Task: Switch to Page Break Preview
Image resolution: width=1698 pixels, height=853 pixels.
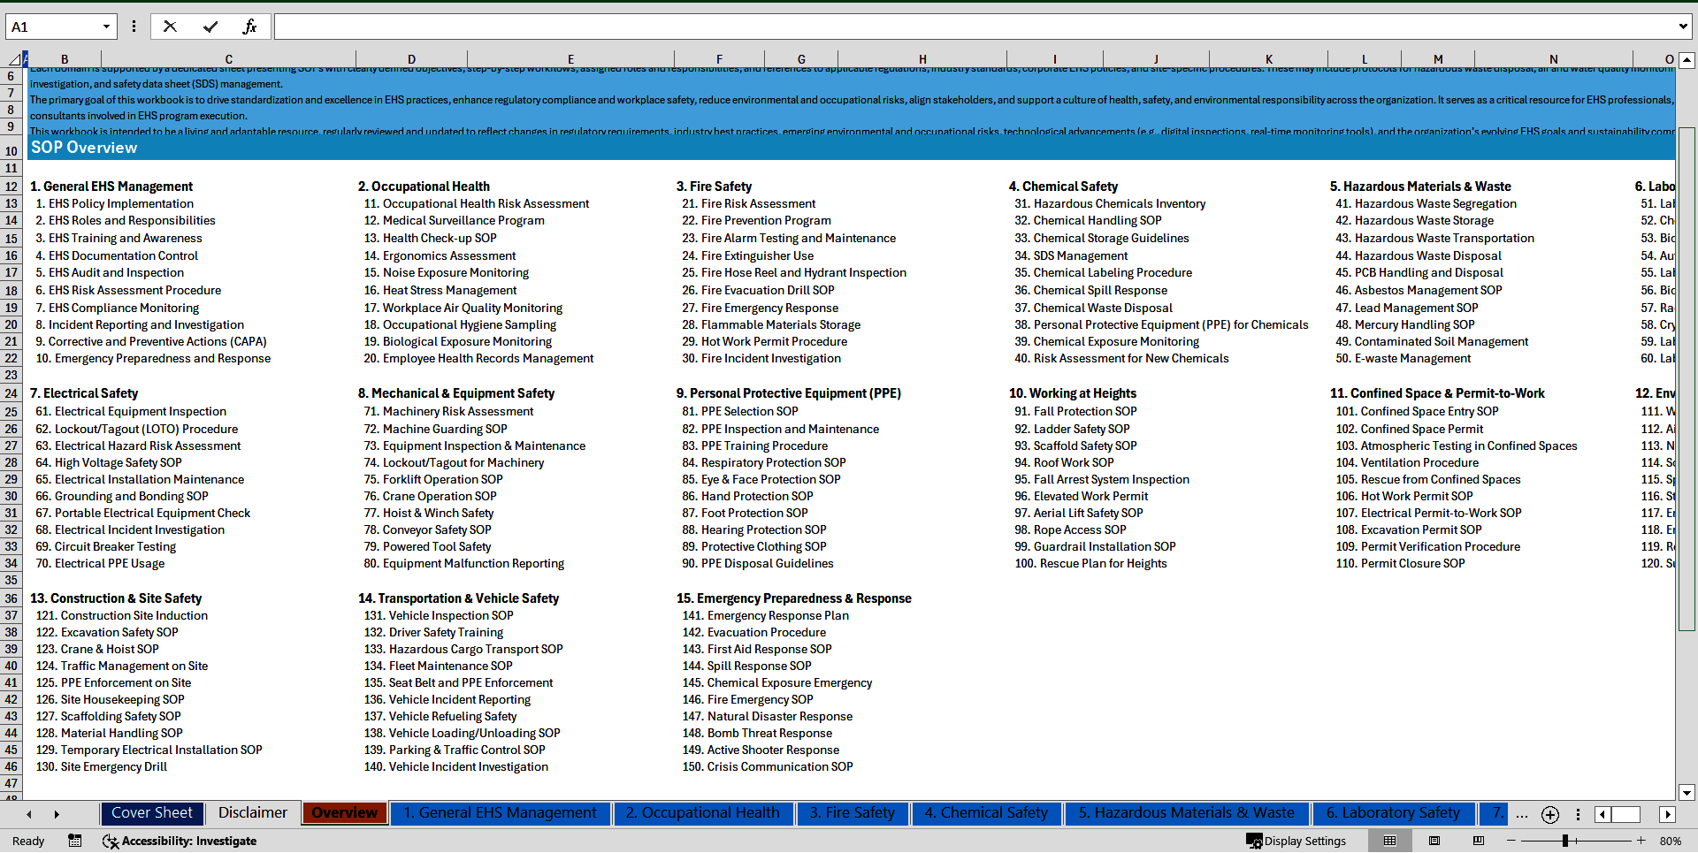Action: pos(1479,841)
